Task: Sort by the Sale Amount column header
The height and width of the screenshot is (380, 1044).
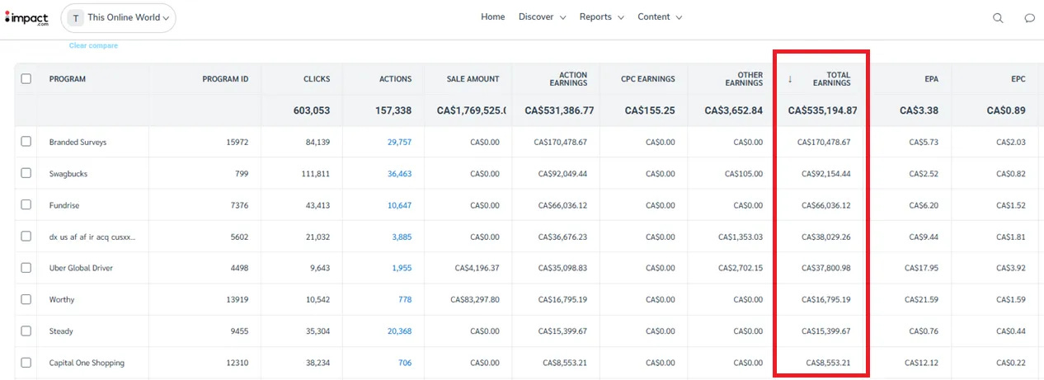Action: [473, 79]
